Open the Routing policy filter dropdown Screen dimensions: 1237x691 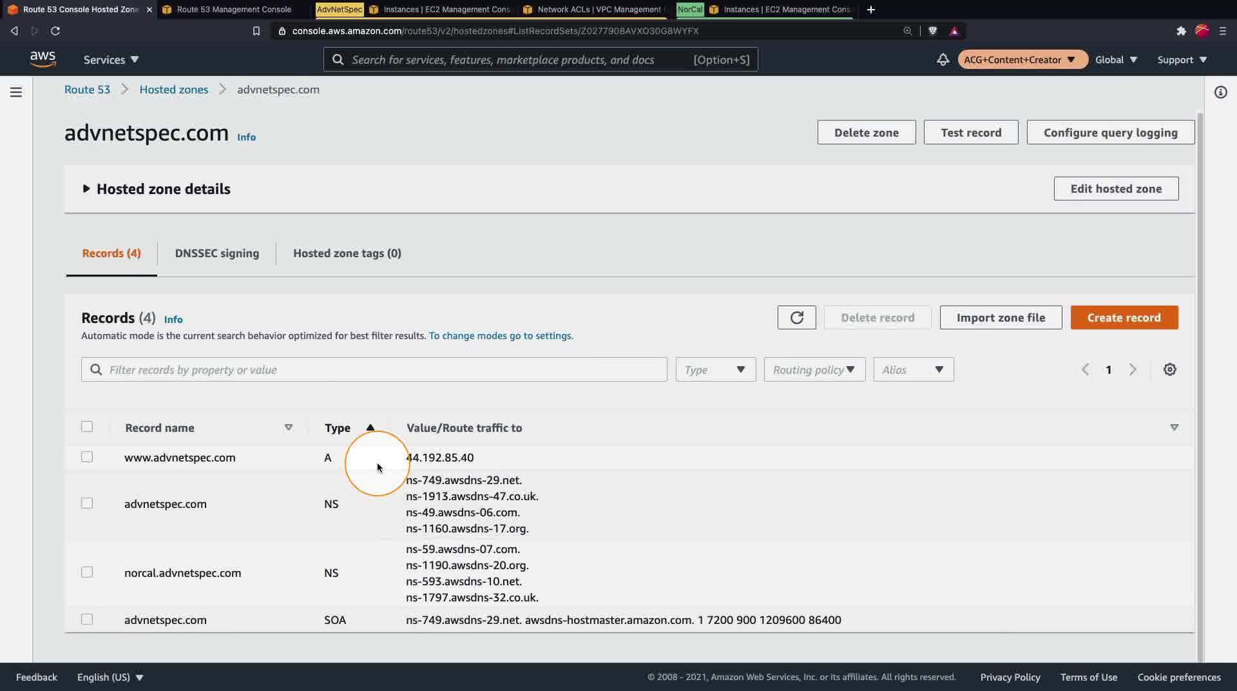(x=814, y=369)
